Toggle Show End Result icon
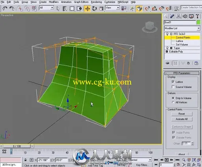 click(175, 63)
